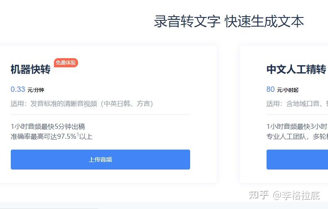Screen dimensions: 328x209
Task: Click the 元/小时起 unit label
Action: (288, 90)
